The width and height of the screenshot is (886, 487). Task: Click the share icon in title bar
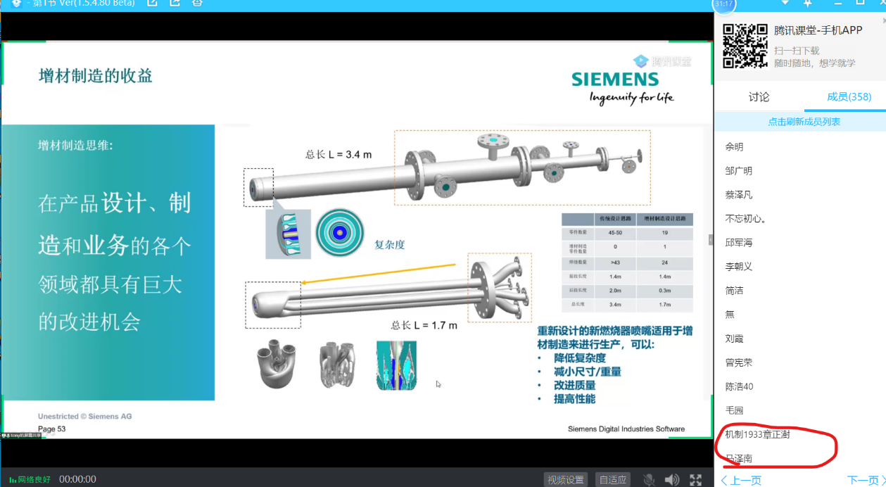[x=152, y=3]
